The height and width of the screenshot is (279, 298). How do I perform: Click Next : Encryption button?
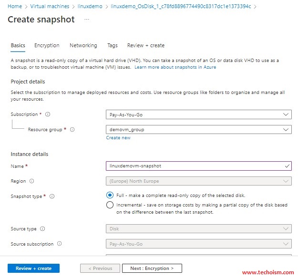(152, 269)
